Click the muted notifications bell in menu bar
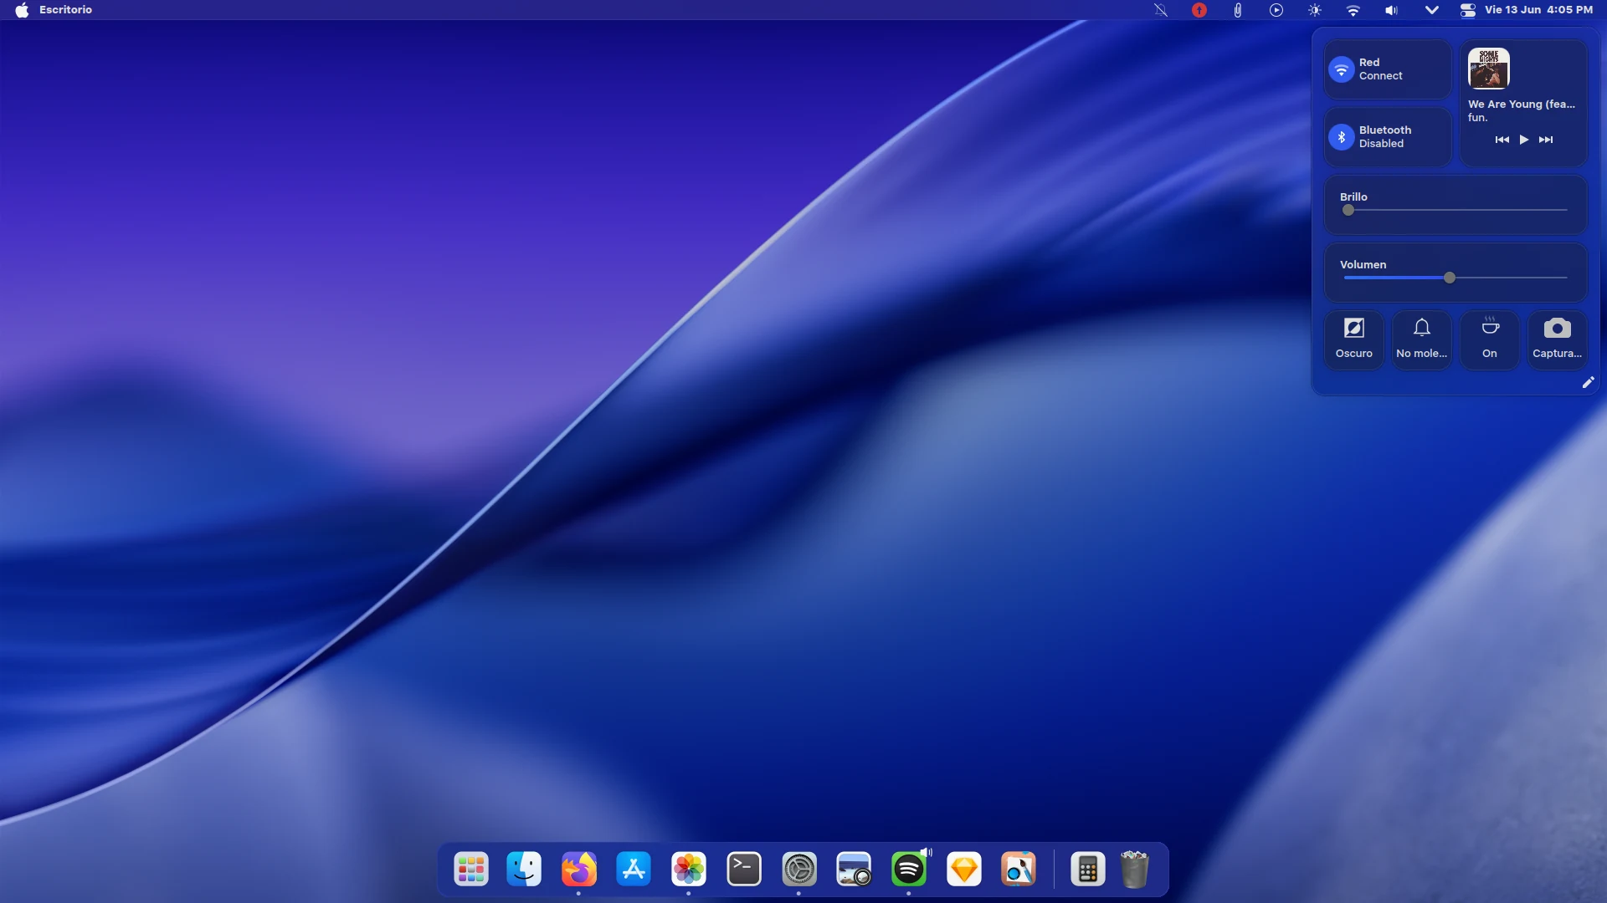This screenshot has height=903, width=1607. 1161,10
